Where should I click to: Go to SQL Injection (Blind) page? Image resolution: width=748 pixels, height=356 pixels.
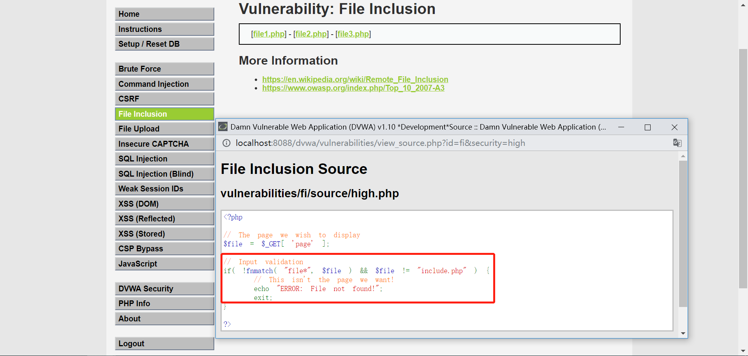pos(164,174)
